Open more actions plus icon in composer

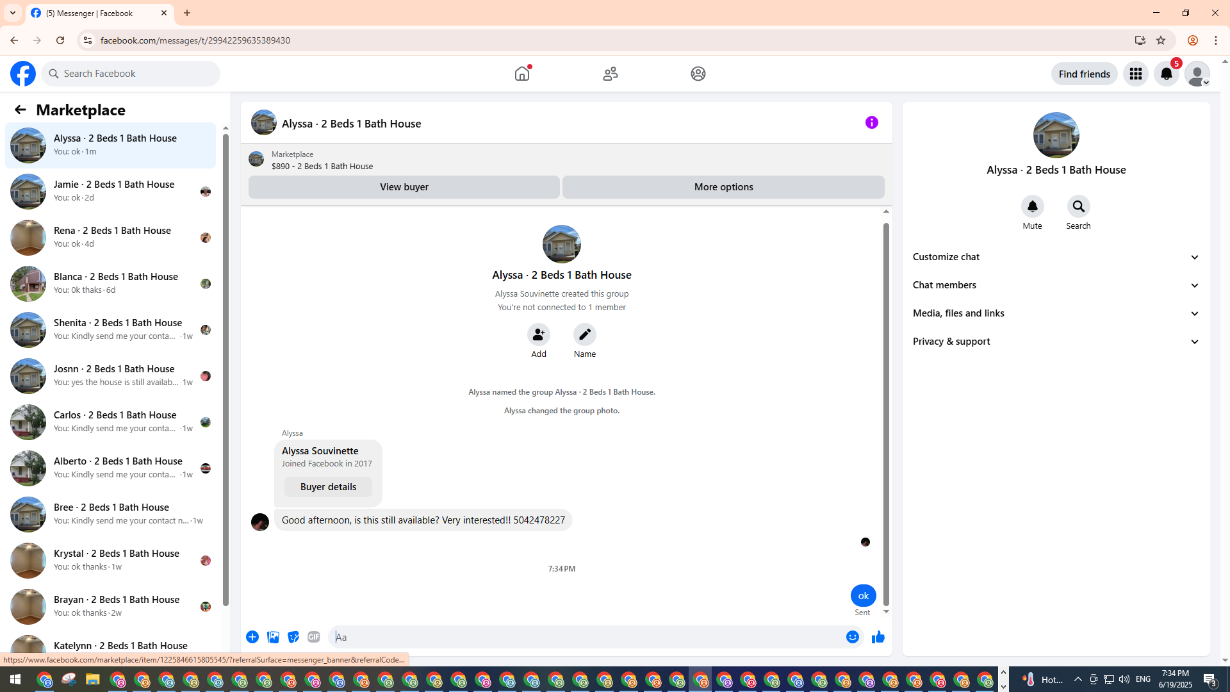[x=252, y=637]
